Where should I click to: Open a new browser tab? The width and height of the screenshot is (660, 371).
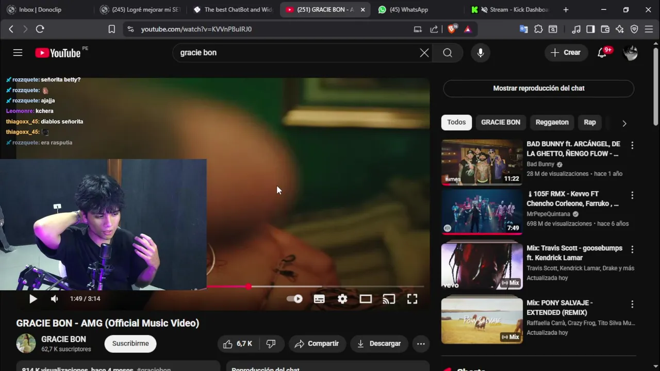(x=566, y=9)
